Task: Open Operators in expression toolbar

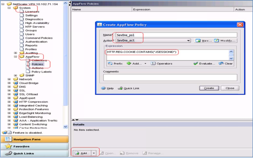Action: [x=161, y=64]
